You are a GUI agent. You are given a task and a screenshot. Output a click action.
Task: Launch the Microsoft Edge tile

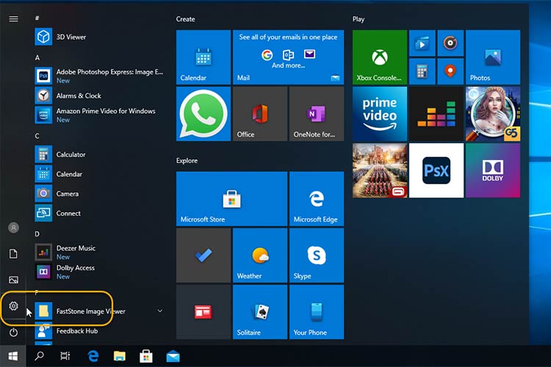(317, 199)
